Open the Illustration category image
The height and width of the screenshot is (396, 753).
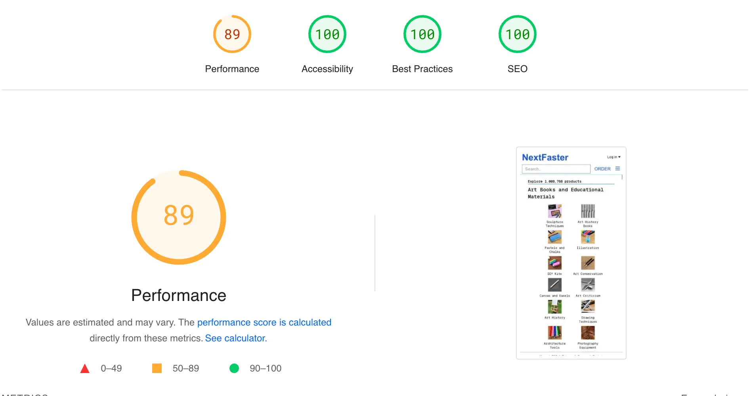click(x=588, y=238)
